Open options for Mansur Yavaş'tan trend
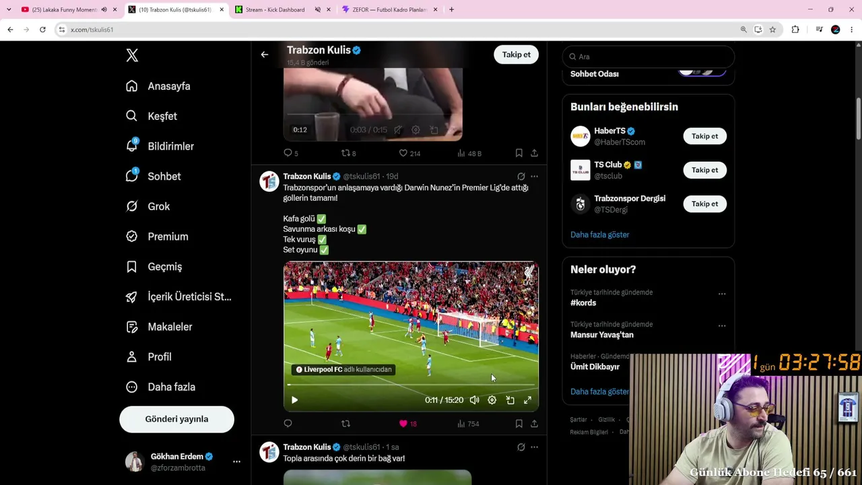 point(722,326)
